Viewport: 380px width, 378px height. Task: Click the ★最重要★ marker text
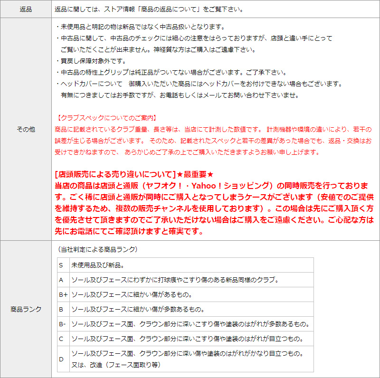click(195, 174)
